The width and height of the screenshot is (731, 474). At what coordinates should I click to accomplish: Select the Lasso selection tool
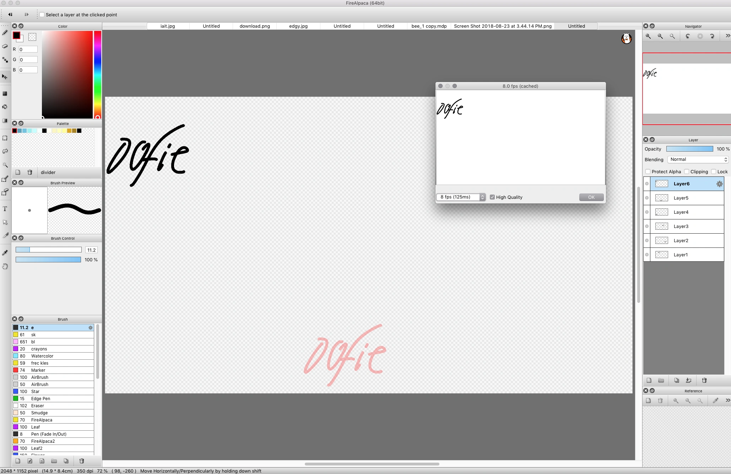[x=5, y=151]
